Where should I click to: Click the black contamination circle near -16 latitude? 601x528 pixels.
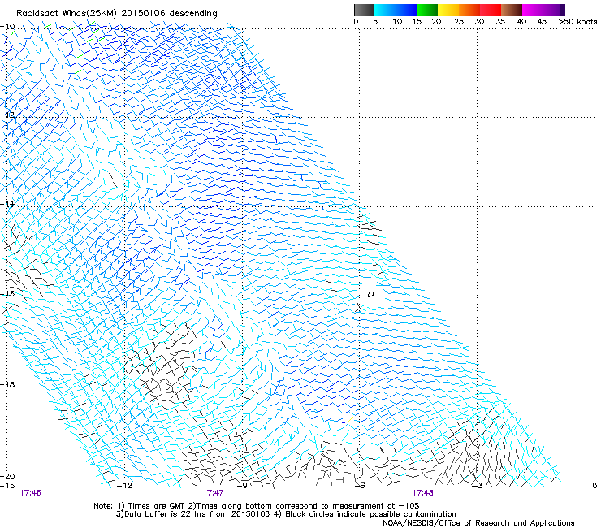(x=370, y=295)
